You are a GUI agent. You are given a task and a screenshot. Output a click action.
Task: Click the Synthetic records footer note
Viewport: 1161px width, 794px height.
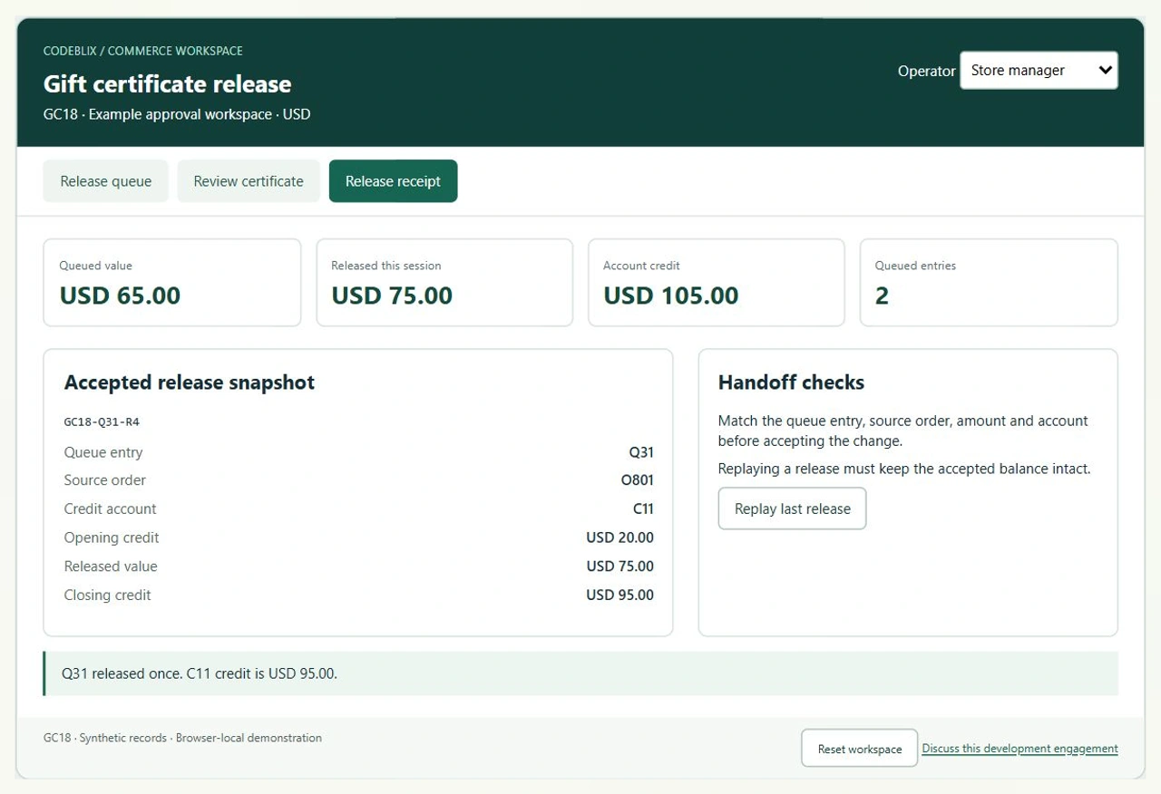[x=182, y=738]
